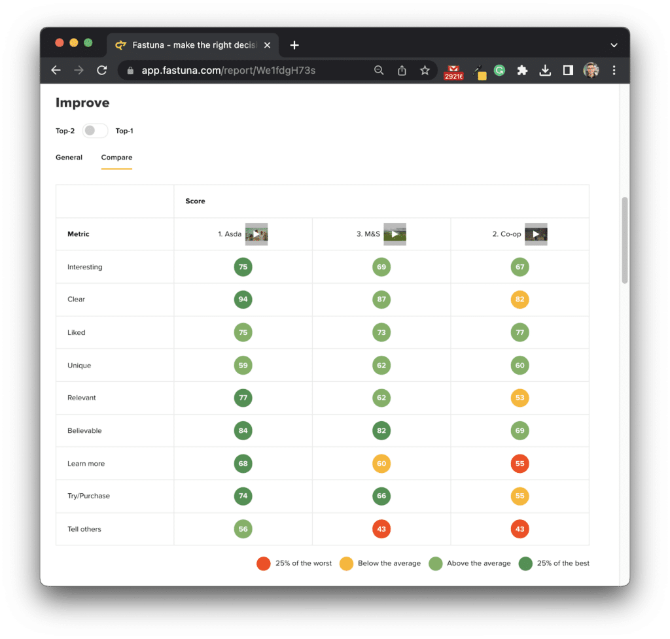This screenshot has height=639, width=670.
Task: Close the Fastuna tab
Action: 267,45
